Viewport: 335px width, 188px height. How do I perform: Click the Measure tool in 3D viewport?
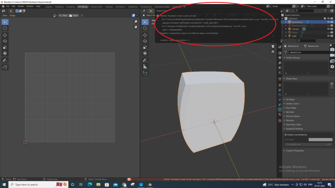point(145,67)
